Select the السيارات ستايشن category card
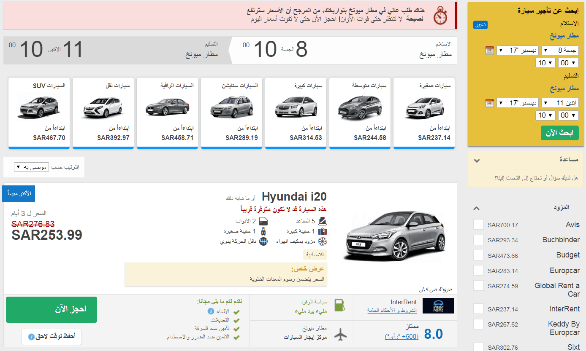 (231, 113)
